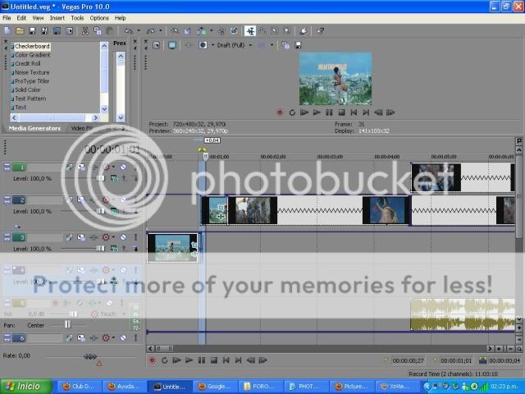Select Solid Color generator
The height and width of the screenshot is (394, 525).
click(x=27, y=89)
